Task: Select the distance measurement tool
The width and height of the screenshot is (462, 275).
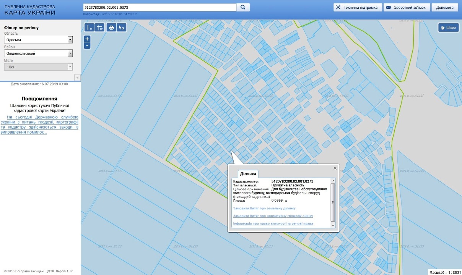Action: (x=89, y=27)
